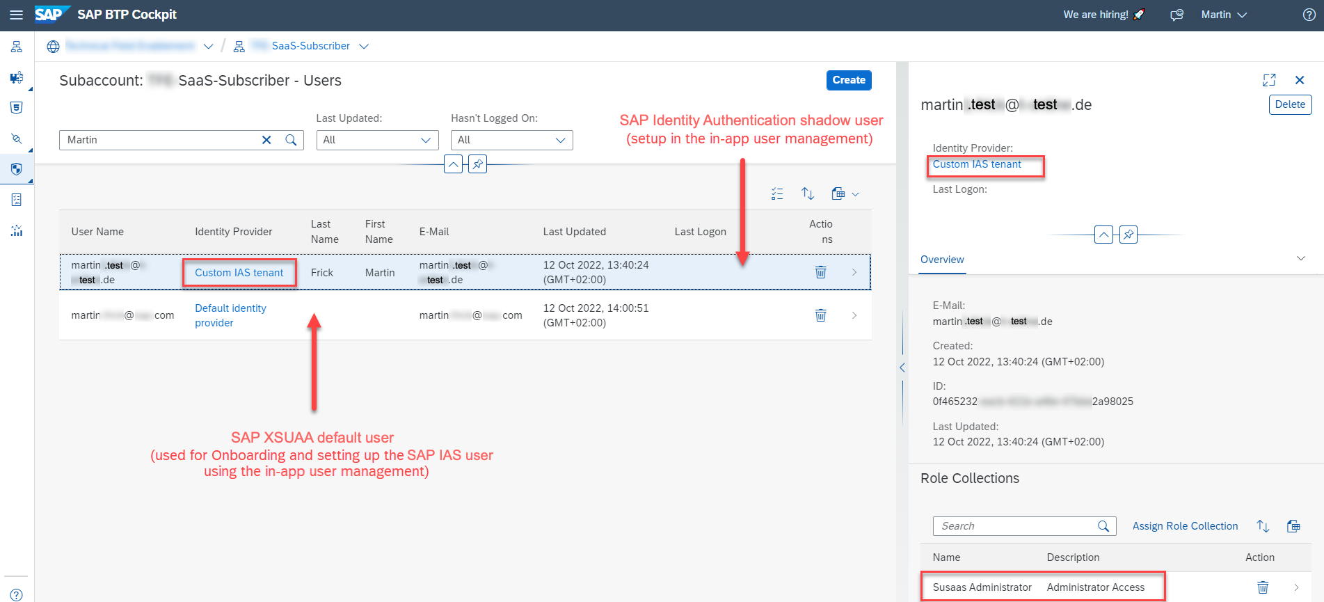Open the Hasn't Logged On dropdown

[x=511, y=140]
